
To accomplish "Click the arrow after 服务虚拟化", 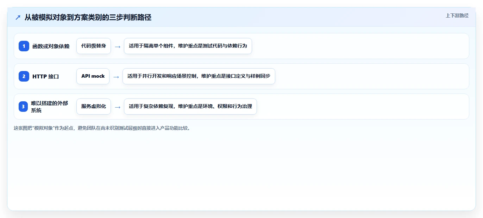I will pyautogui.click(x=118, y=107).
